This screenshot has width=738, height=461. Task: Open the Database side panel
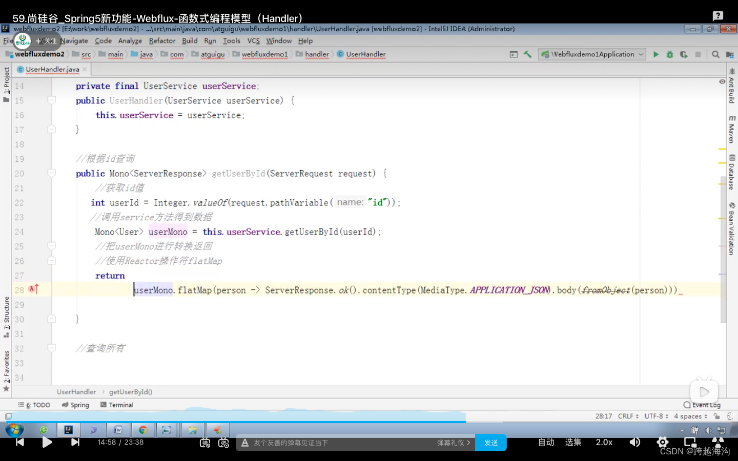[731, 172]
